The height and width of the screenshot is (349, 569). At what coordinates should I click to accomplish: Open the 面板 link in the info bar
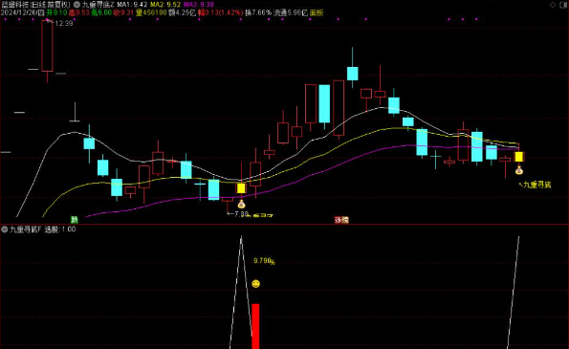pyautogui.click(x=317, y=12)
